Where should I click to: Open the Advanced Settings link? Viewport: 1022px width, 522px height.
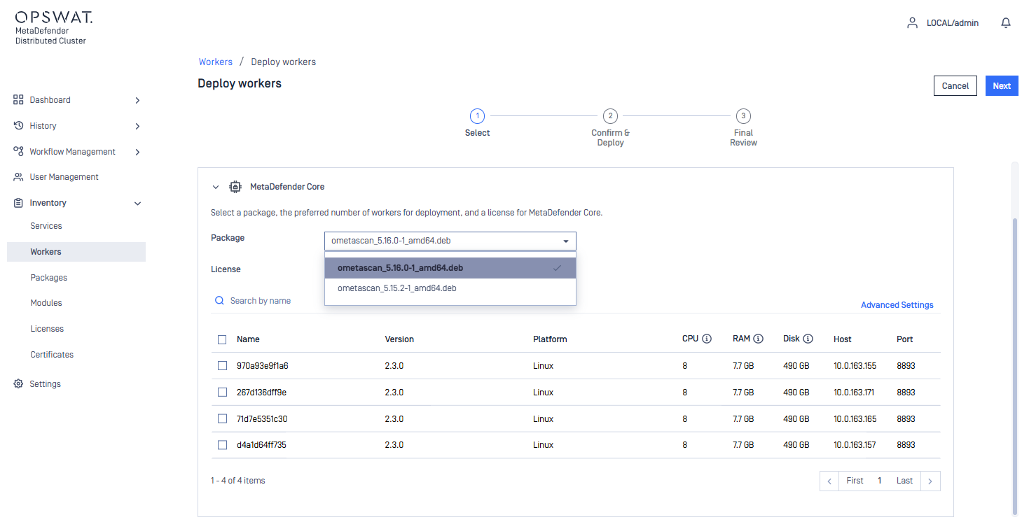pyautogui.click(x=897, y=305)
